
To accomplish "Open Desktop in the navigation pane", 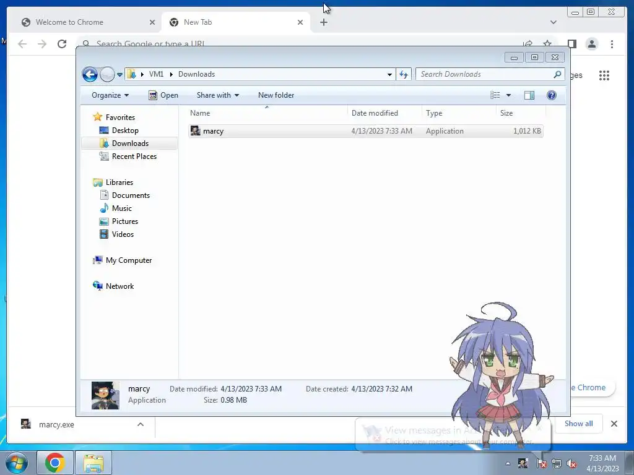I will coord(125,131).
